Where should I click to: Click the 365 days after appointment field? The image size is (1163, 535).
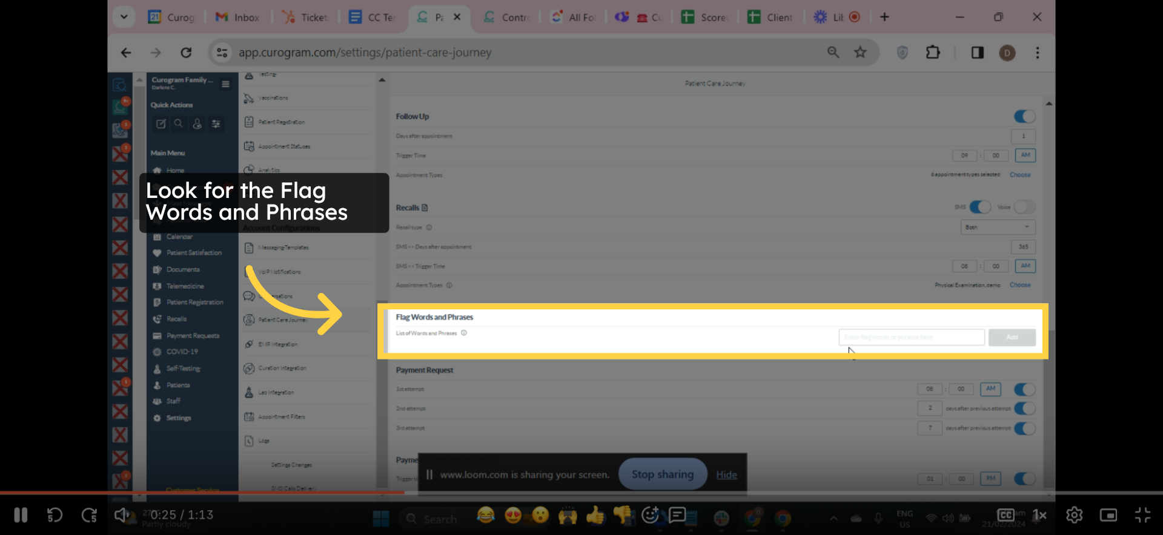tap(1024, 247)
